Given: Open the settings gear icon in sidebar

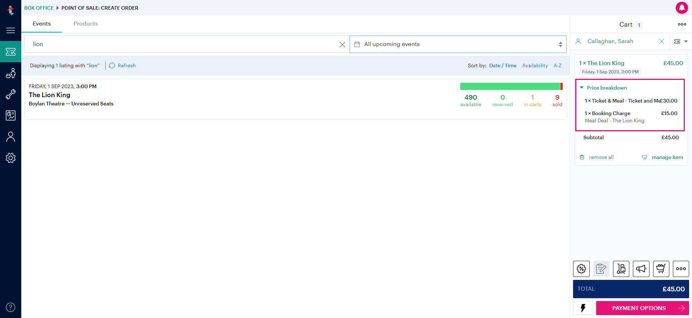Looking at the screenshot, I should point(10,158).
